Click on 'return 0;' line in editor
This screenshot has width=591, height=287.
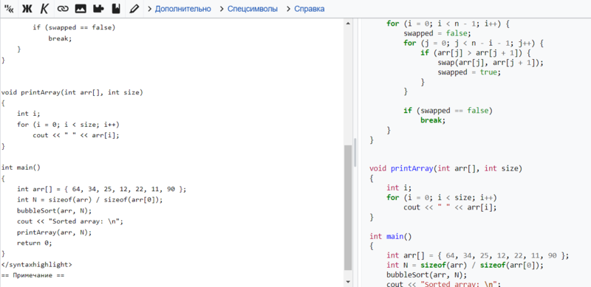[x=35, y=243]
